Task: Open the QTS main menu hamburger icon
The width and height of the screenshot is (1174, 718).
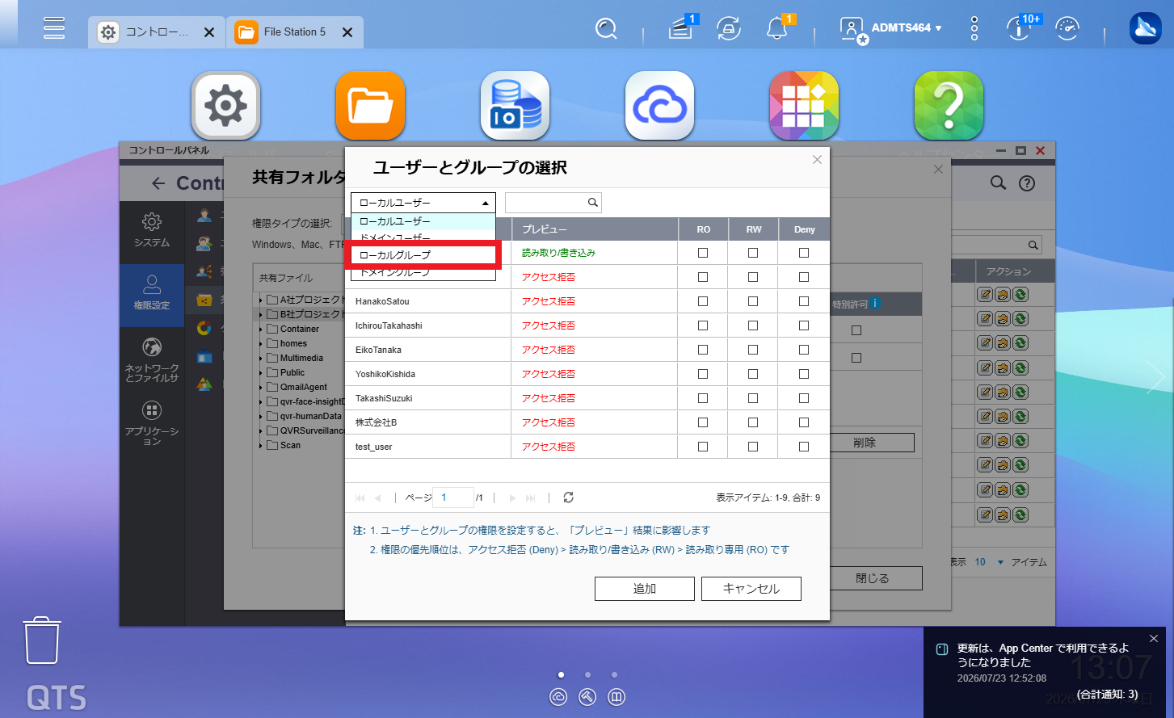Action: click(x=54, y=28)
